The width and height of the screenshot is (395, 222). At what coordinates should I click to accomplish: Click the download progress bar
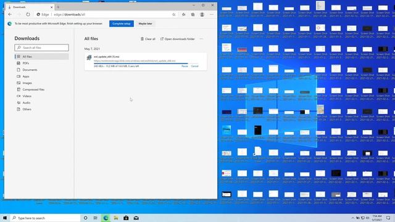pyautogui.click(x=146, y=64)
